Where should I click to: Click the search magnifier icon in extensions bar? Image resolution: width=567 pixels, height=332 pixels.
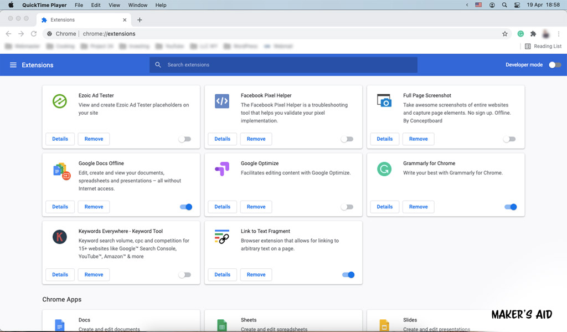[158, 65]
